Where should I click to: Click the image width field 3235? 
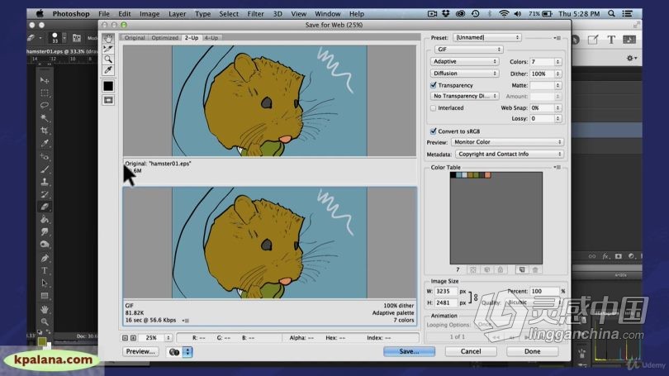pos(445,291)
